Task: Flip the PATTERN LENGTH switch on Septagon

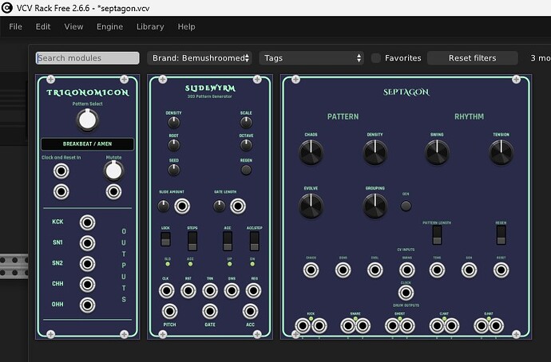Action: coord(437,234)
